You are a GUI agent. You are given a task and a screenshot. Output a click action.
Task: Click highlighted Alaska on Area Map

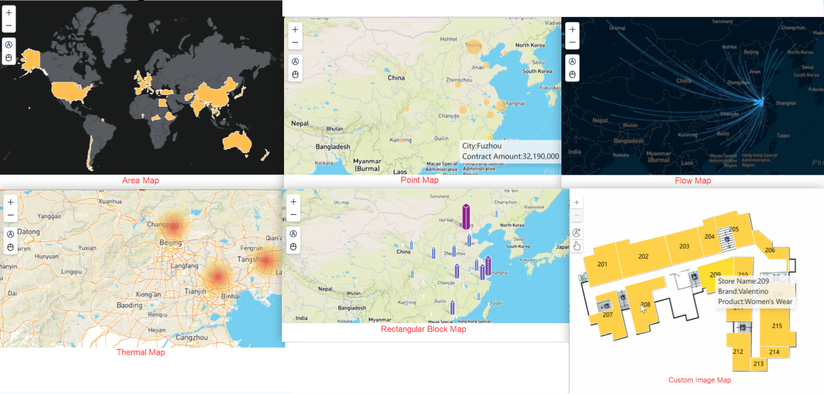(31, 61)
